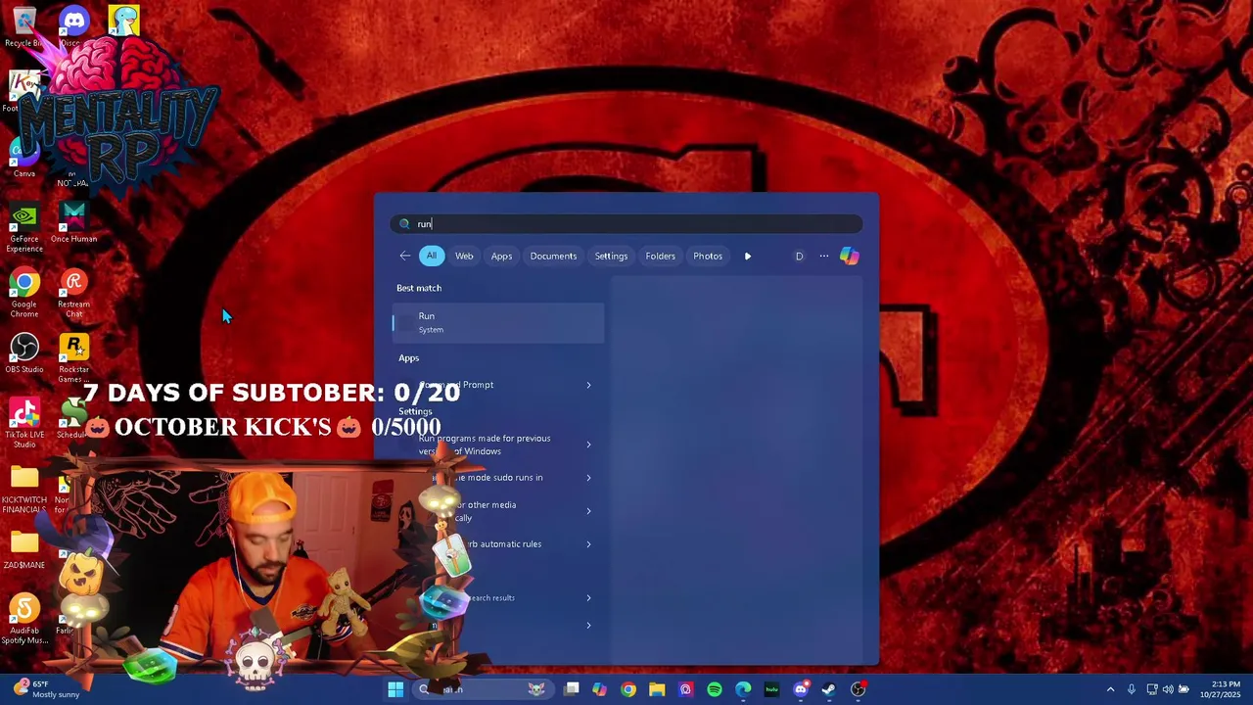Viewport: 1253px width, 705px height.
Task: Open Google Chrome desktop shortcut
Action: [24, 293]
